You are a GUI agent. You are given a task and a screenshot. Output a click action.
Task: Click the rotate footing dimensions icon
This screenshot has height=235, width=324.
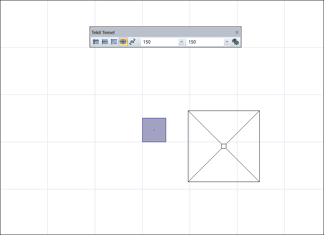coord(132,42)
